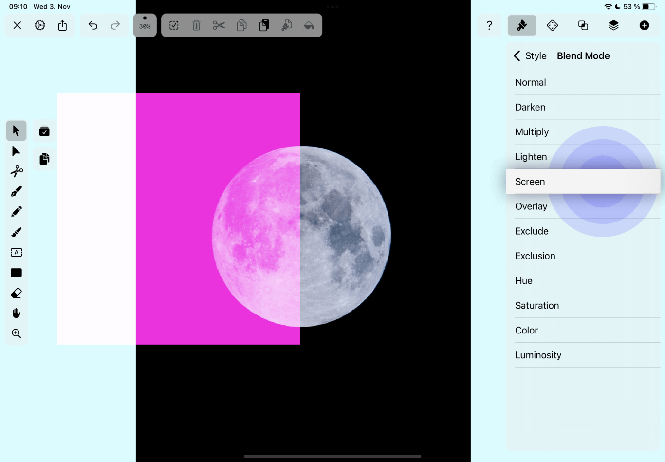Redo the undone action

[x=115, y=25]
